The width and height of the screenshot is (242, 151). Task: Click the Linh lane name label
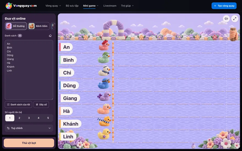point(68,137)
